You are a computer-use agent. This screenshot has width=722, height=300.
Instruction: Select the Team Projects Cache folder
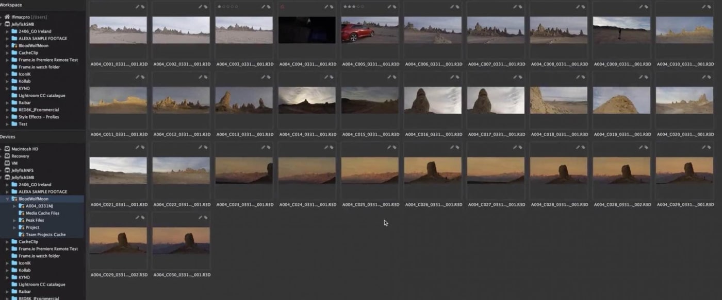(45, 235)
